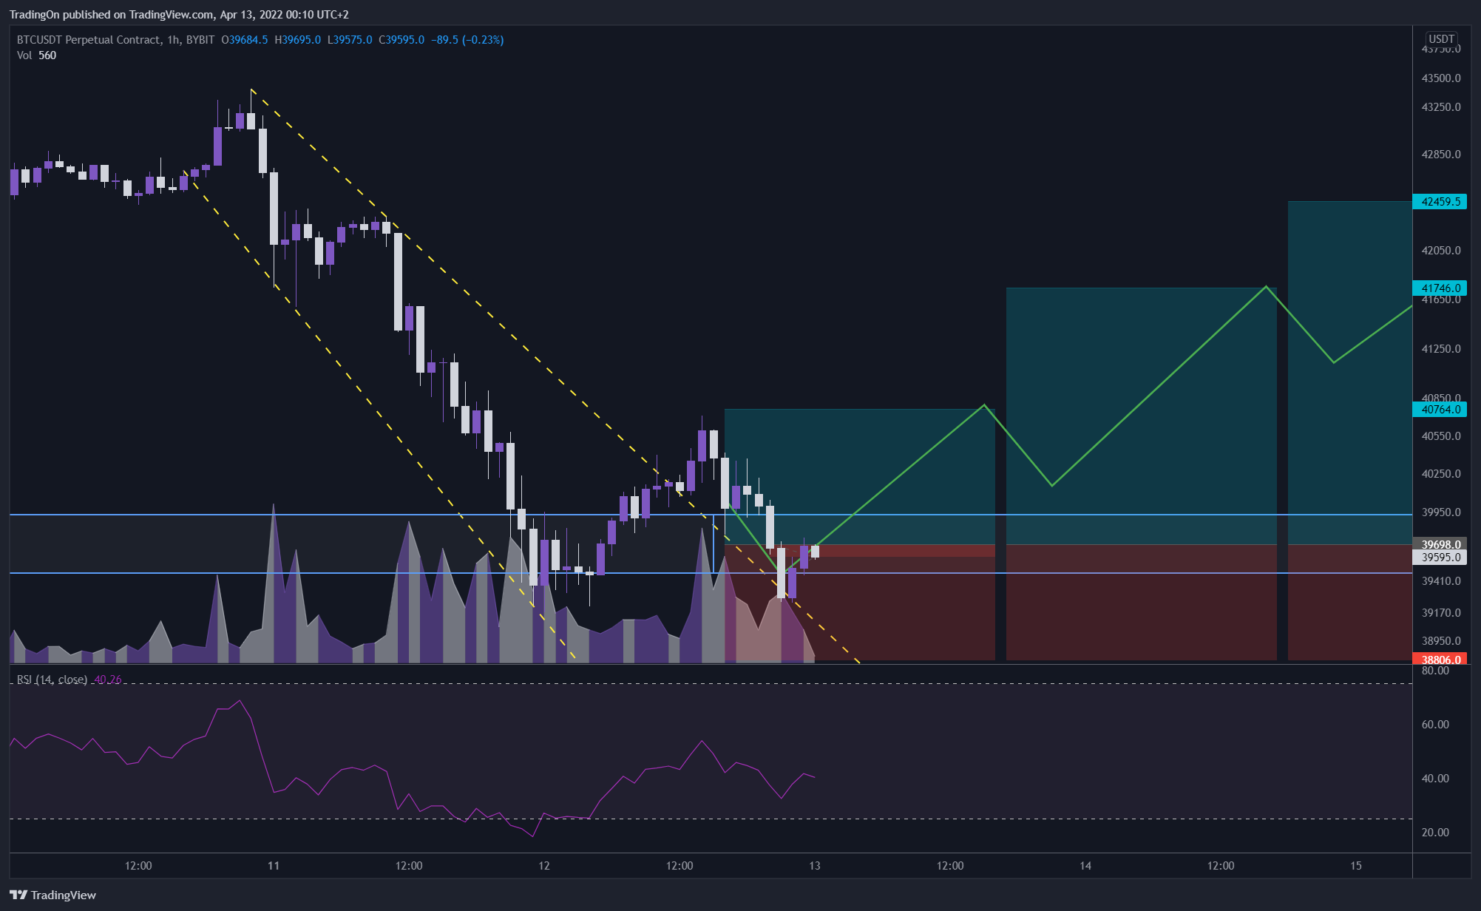Image resolution: width=1481 pixels, height=911 pixels.
Task: Click the 39698.0 entry price label
Action: point(1440,544)
